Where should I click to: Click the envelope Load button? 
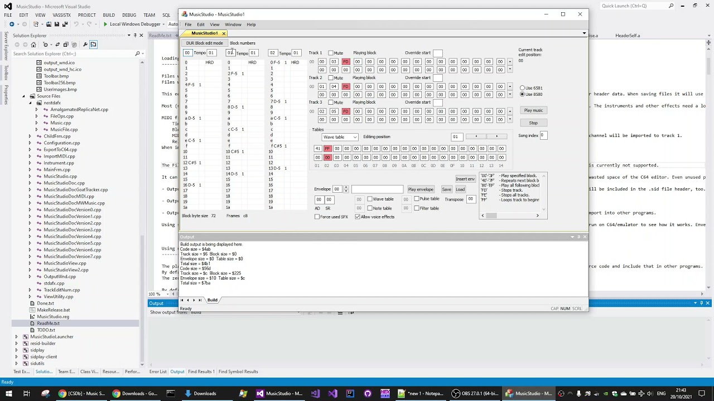coord(460,189)
